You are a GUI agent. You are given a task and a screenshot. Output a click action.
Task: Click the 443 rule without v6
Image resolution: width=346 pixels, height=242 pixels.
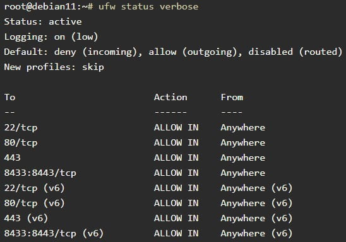tap(13, 158)
